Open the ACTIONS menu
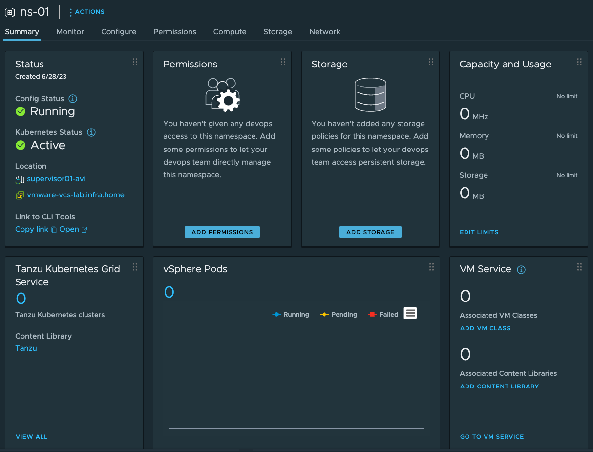The image size is (593, 452). [86, 12]
